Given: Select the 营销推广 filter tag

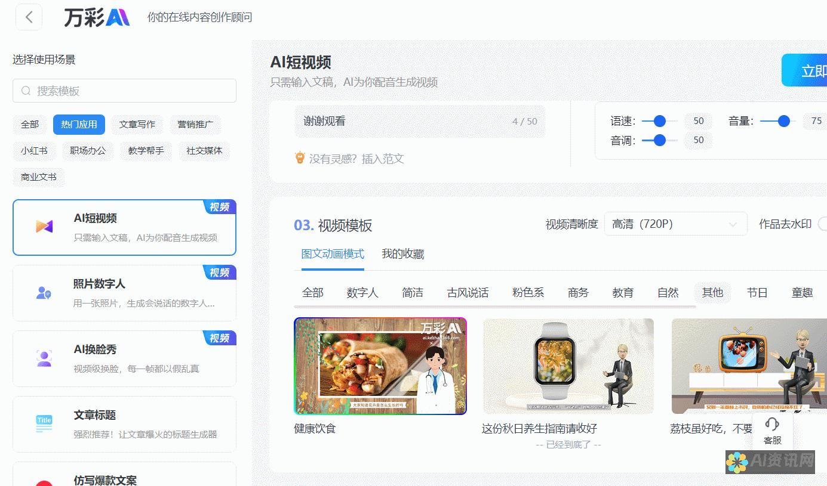Looking at the screenshot, I should click(195, 124).
